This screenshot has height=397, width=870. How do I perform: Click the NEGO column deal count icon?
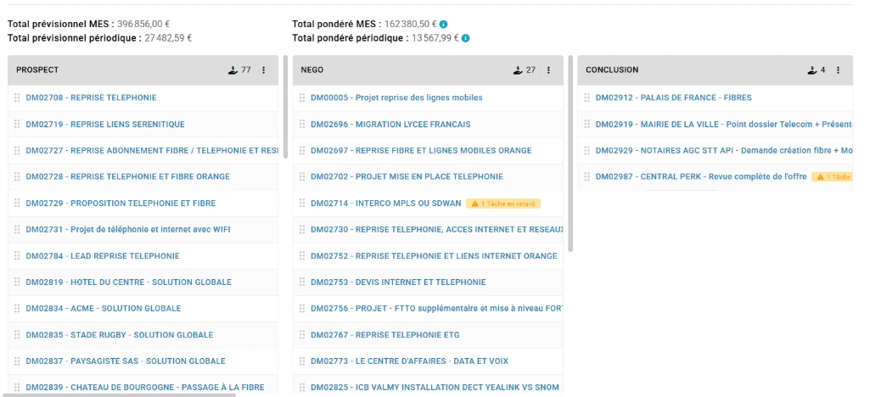coord(518,70)
